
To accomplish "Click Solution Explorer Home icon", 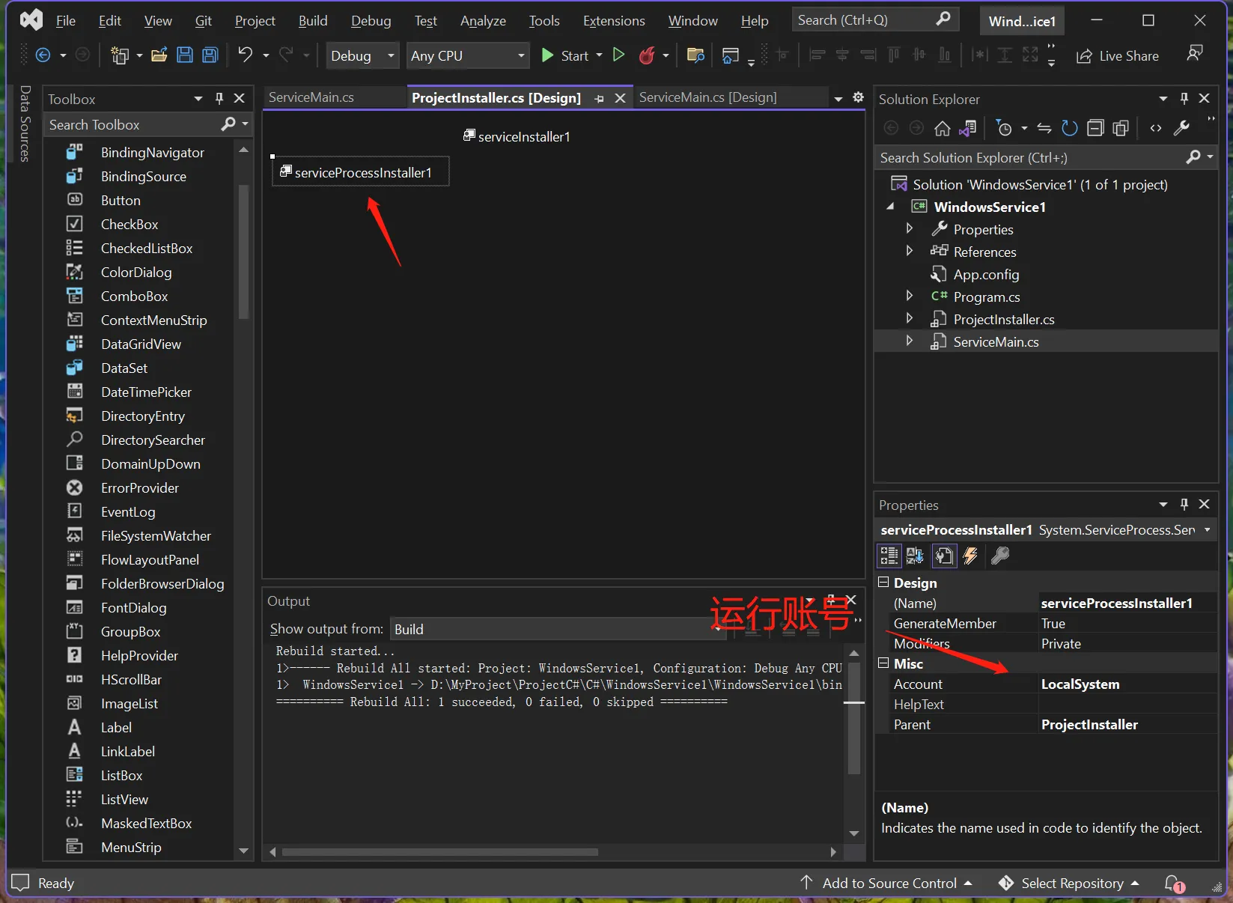I will point(943,129).
